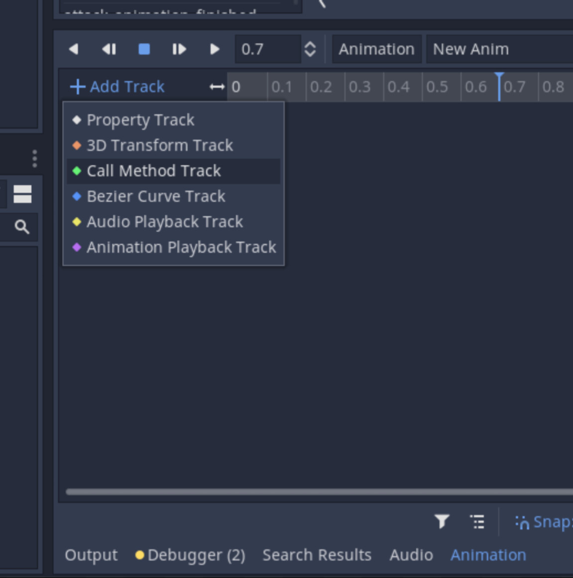Image resolution: width=573 pixels, height=578 pixels.
Task: Open the New Anim animation selector
Action: (498, 49)
